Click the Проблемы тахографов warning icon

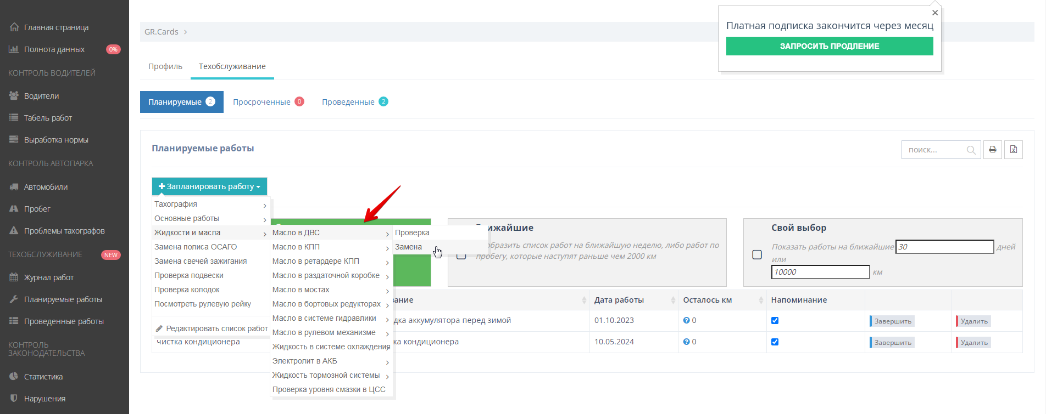14,230
